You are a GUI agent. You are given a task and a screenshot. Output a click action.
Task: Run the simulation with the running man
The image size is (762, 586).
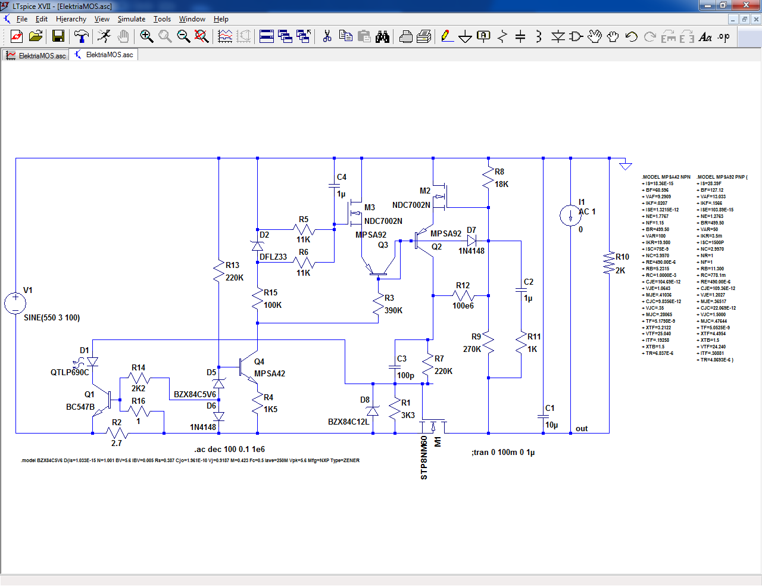tap(104, 36)
